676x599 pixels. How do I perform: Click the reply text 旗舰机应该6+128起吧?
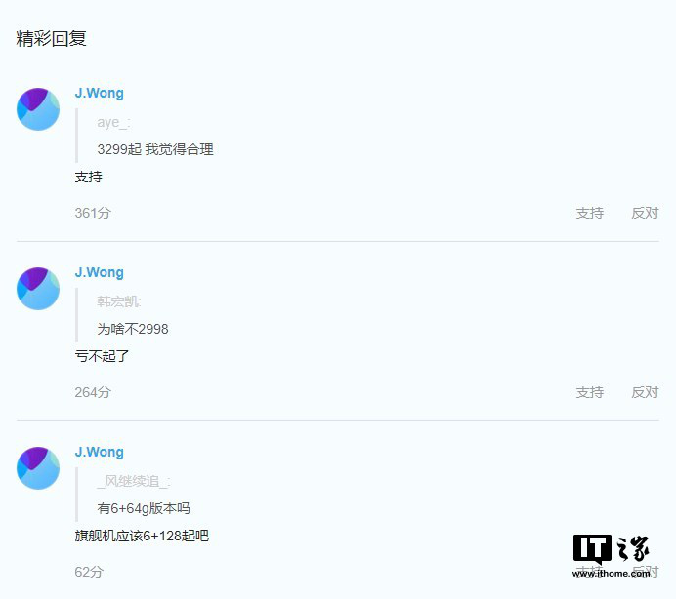point(142,536)
